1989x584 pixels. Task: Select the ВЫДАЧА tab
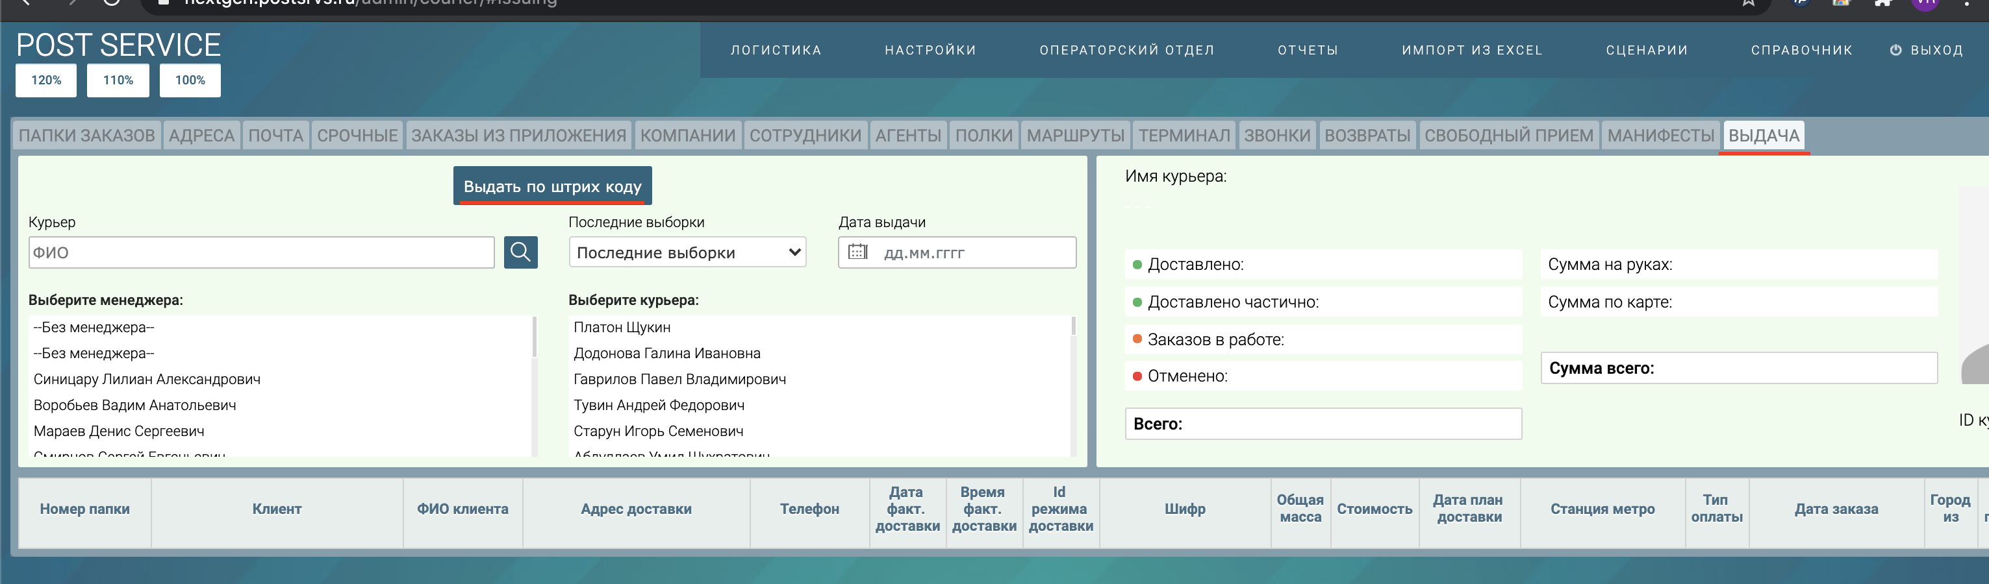click(1764, 136)
